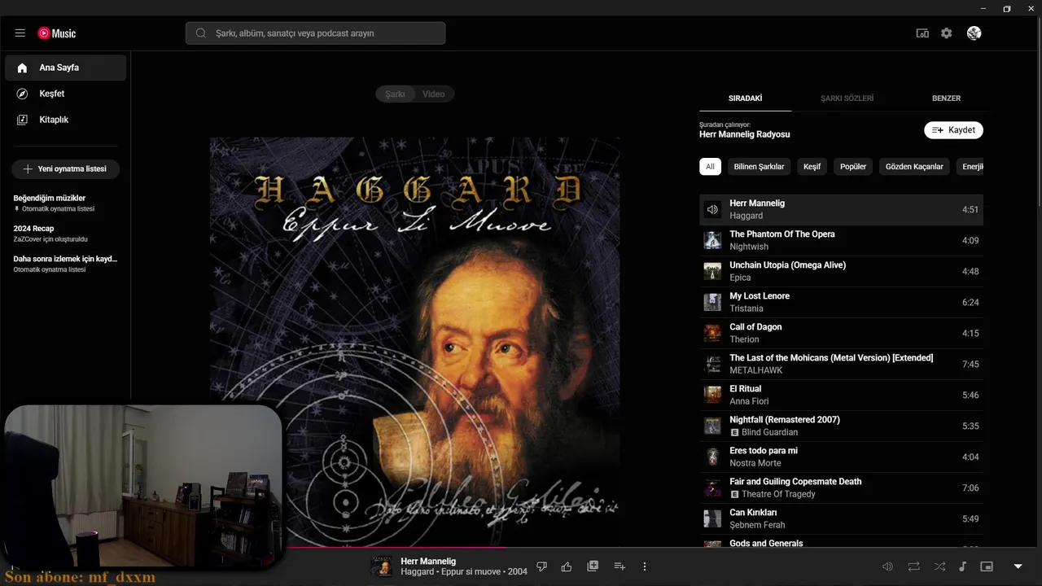Click the Nightwish artist name
Viewport: 1042px width, 586px height.
pos(749,247)
